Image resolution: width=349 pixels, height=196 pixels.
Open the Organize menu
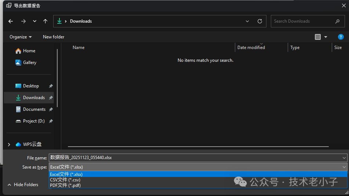21,37
